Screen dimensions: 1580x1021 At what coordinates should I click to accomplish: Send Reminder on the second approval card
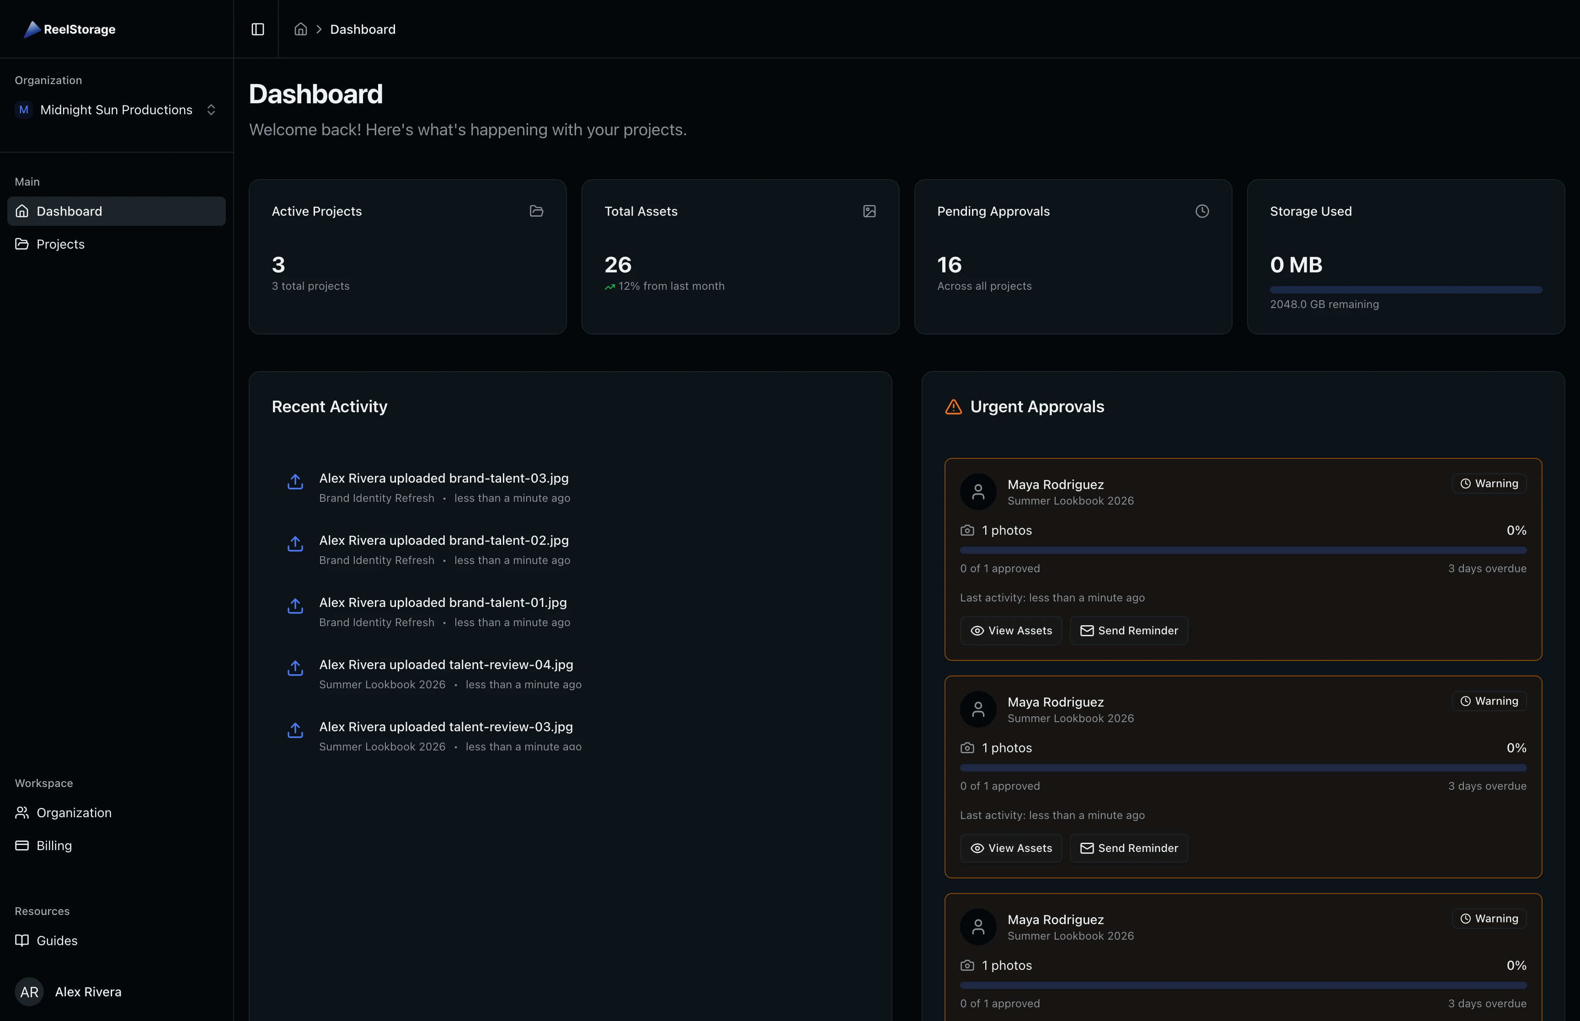[x=1128, y=848]
